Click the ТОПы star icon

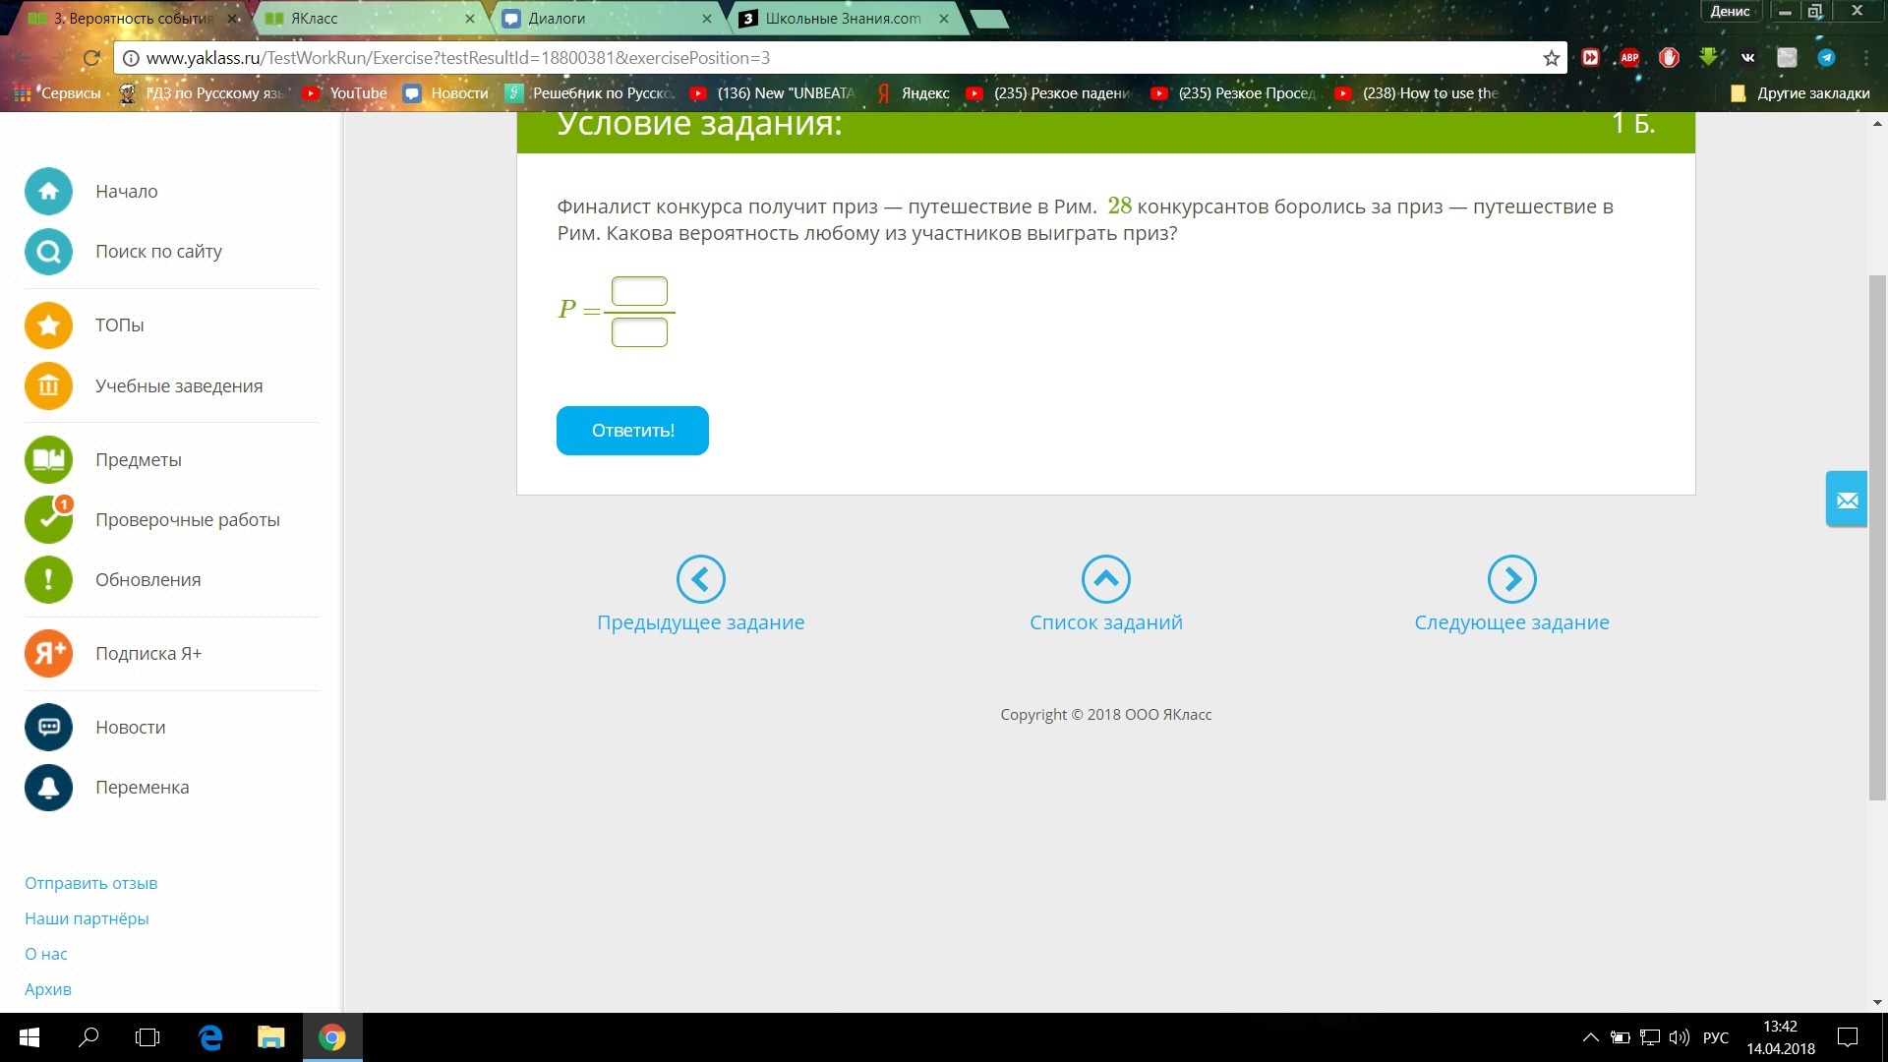[48, 325]
